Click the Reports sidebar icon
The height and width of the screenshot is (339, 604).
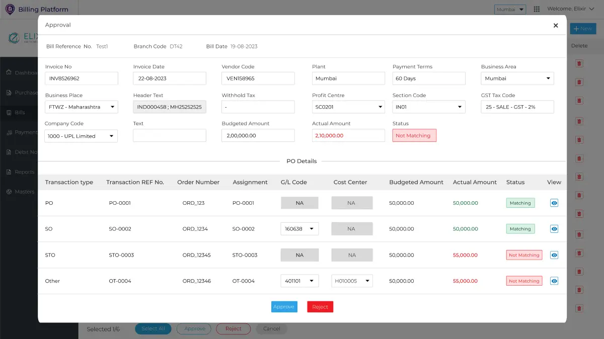[9, 172]
